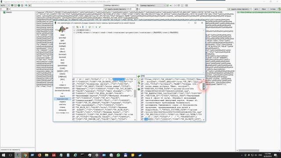
Task: Select the [CASE] option in the list
Action: coord(62,68)
